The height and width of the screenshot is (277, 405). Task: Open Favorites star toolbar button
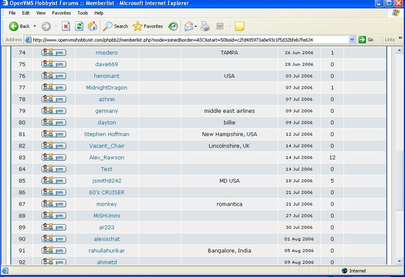(148, 26)
